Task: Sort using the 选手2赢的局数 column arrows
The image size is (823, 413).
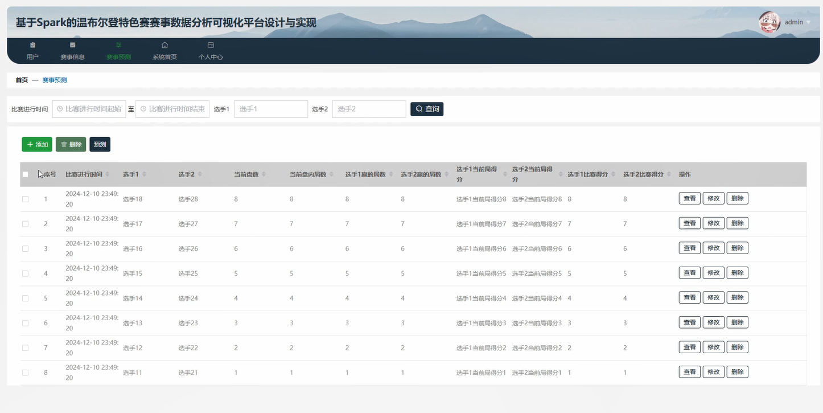Action: [x=447, y=174]
